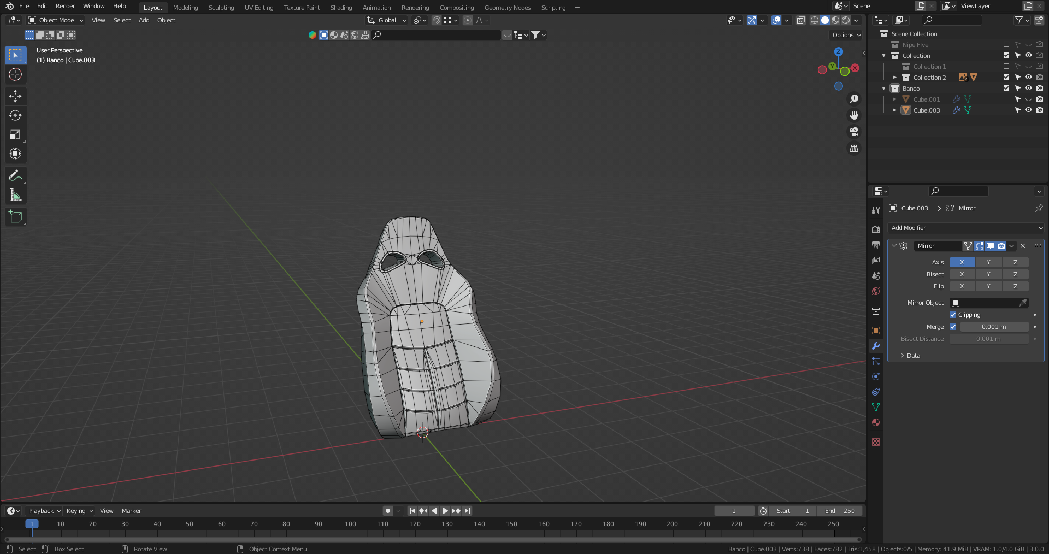Open the Object properties tab
1049x554 pixels.
(x=876, y=331)
